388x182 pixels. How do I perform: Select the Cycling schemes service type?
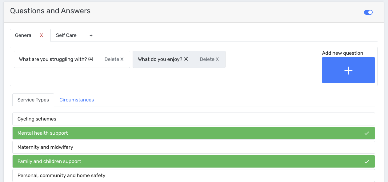click(194, 119)
